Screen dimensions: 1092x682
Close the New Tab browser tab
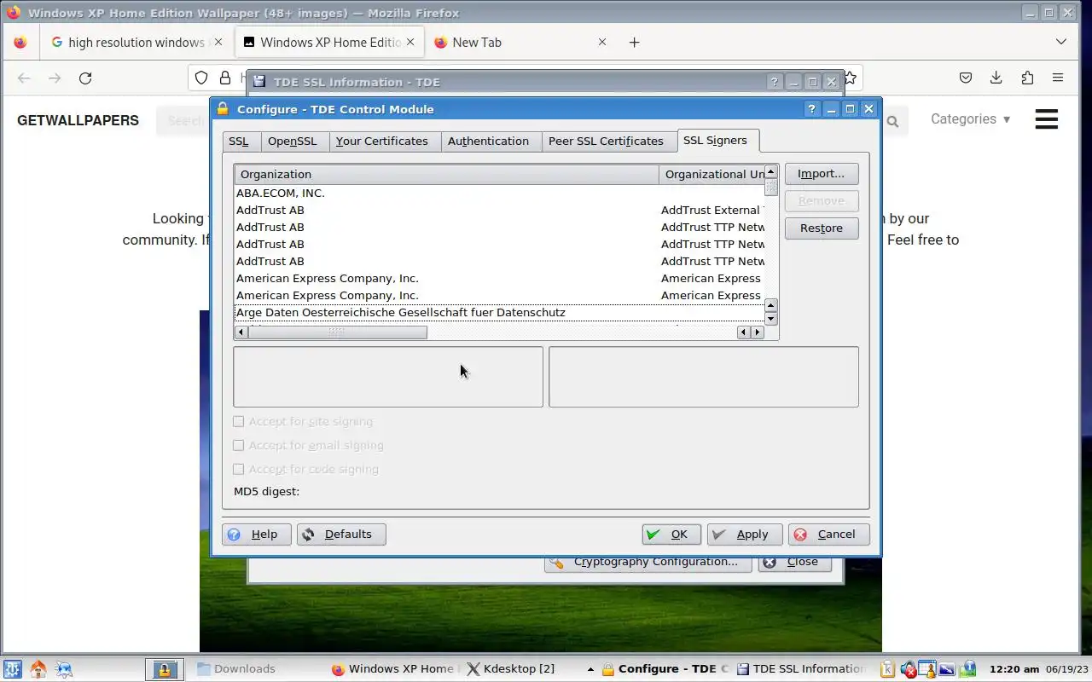pos(602,42)
